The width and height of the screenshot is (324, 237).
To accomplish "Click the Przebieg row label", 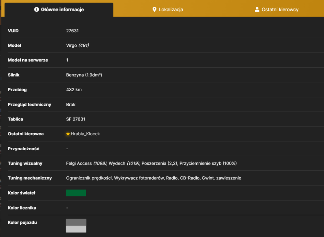I will coord(17,90).
